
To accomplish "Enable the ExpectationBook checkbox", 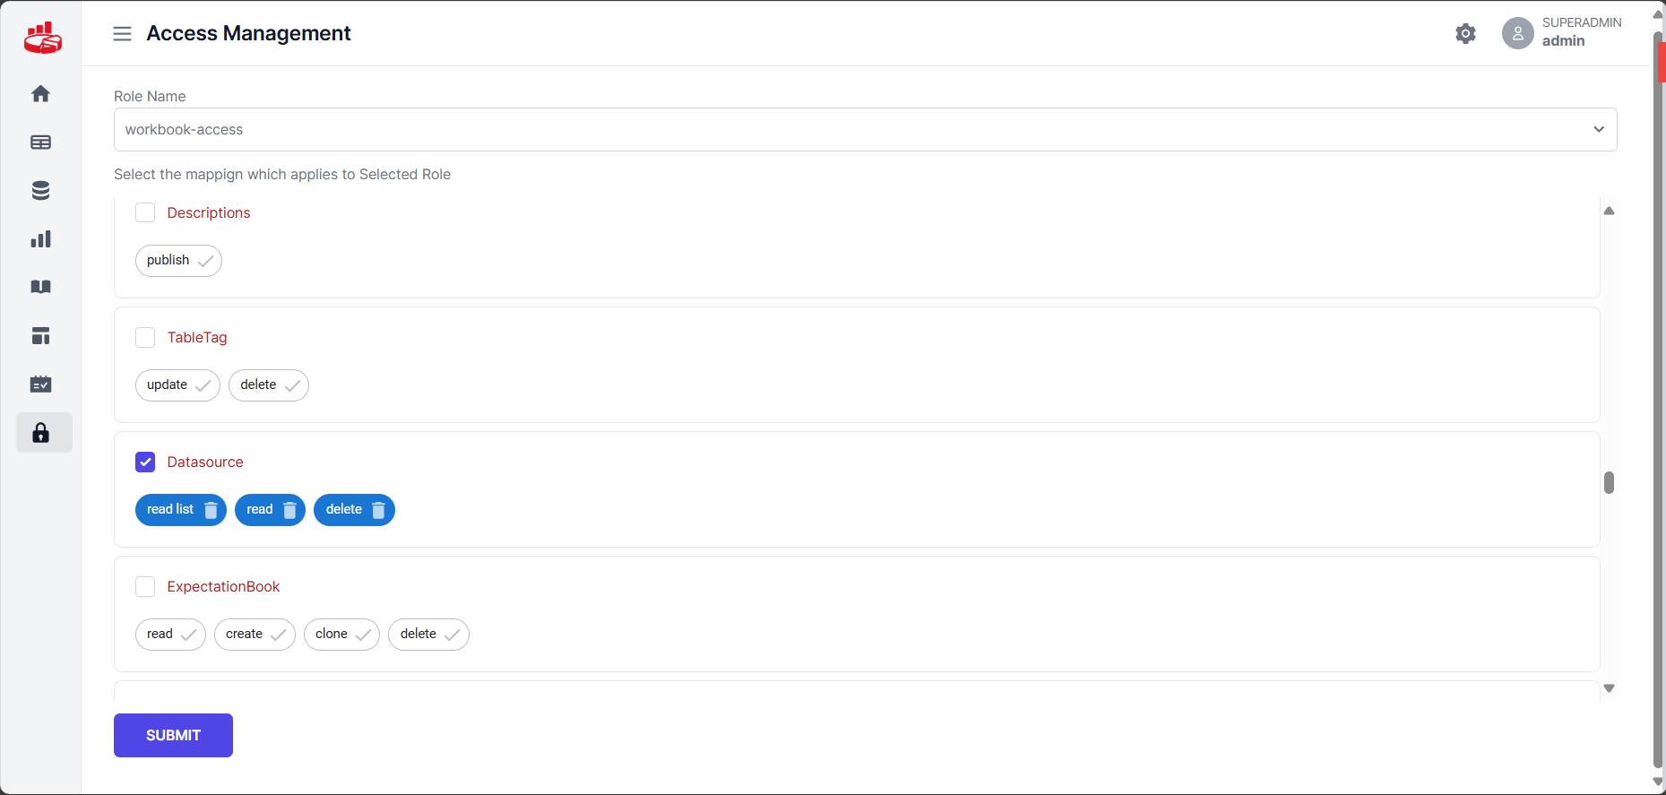I will [145, 586].
